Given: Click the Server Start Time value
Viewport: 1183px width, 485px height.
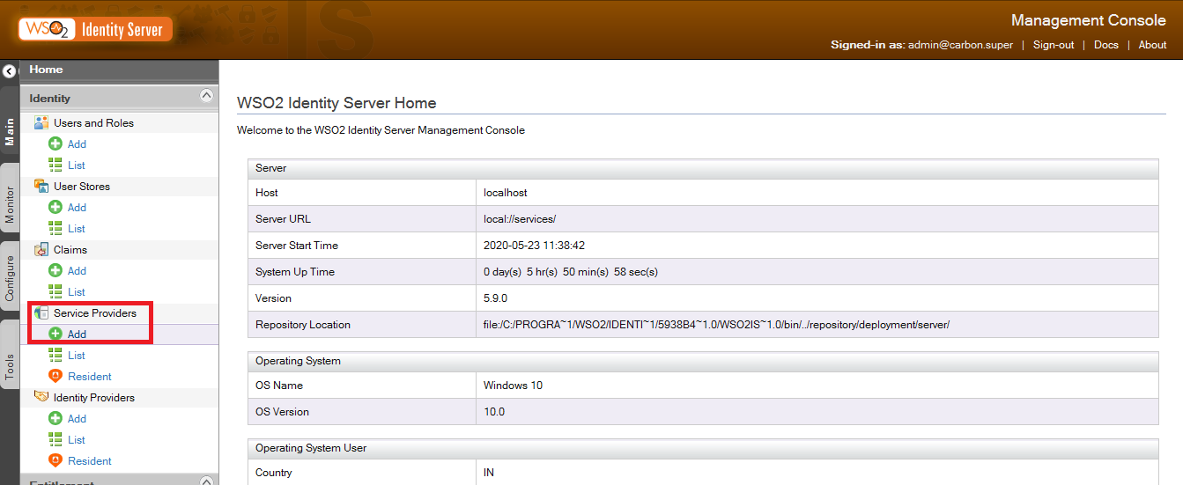Looking at the screenshot, I should (x=535, y=246).
